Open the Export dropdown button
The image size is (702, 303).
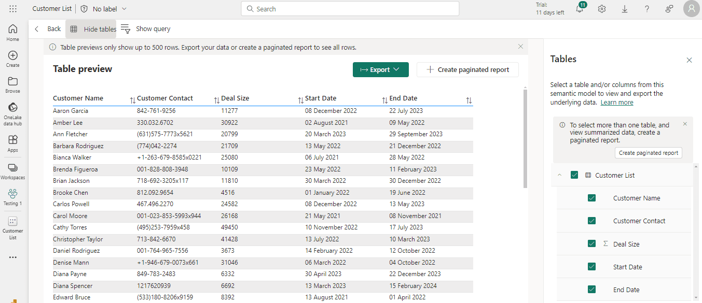point(380,70)
